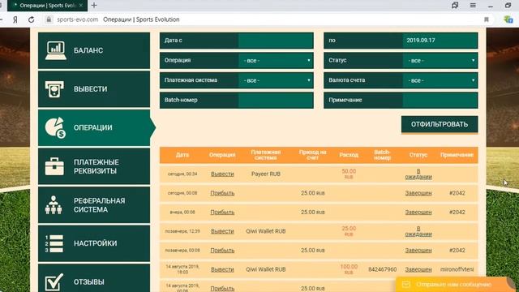This screenshot has width=519, height=292.
Task: Open Платежные реквизиты menu item
Action: coord(94,166)
